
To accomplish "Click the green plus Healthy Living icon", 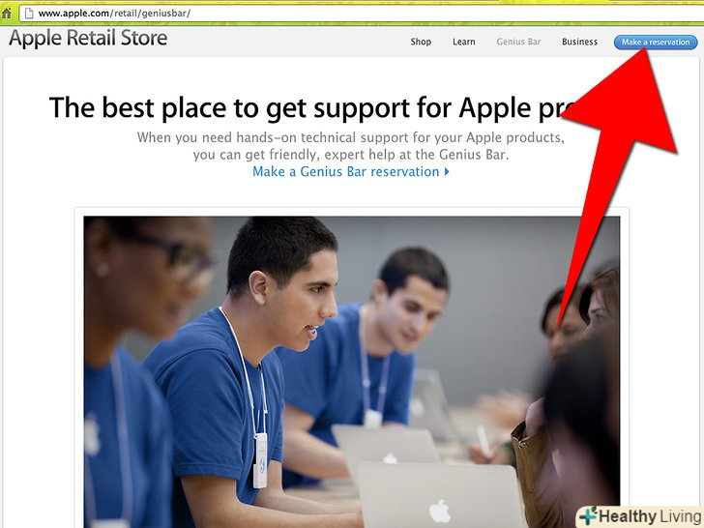I will click(x=588, y=515).
